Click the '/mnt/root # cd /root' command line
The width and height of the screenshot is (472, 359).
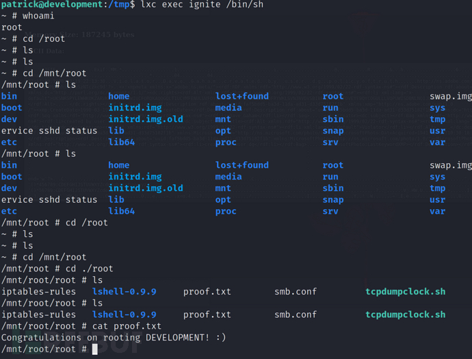[x=55, y=223]
